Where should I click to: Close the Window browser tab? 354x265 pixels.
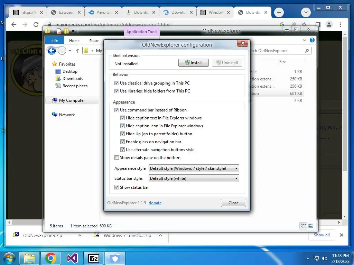pyautogui.click(x=229, y=12)
